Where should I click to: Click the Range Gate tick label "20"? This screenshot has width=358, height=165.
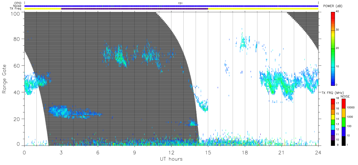tap(17, 119)
